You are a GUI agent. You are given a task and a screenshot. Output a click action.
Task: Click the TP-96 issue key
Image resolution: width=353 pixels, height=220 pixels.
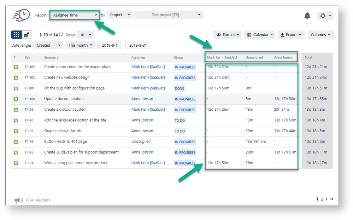pyautogui.click(x=29, y=142)
